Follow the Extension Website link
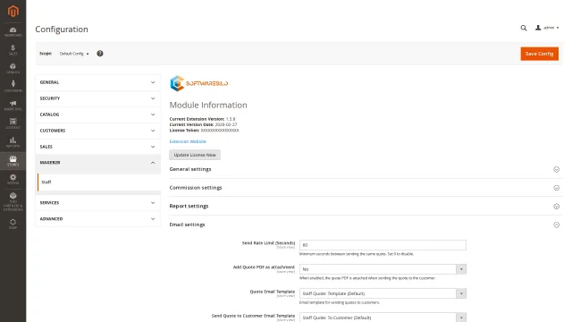This screenshot has width=572, height=322. pyautogui.click(x=188, y=141)
